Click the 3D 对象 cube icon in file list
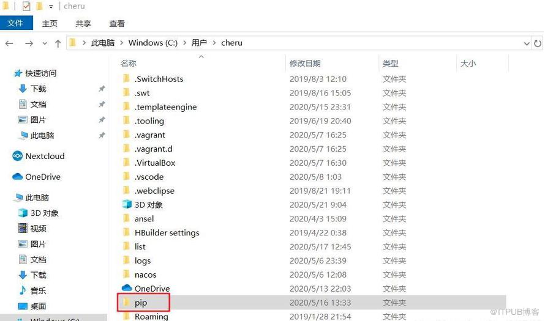The width and height of the screenshot is (545, 321). 127,204
